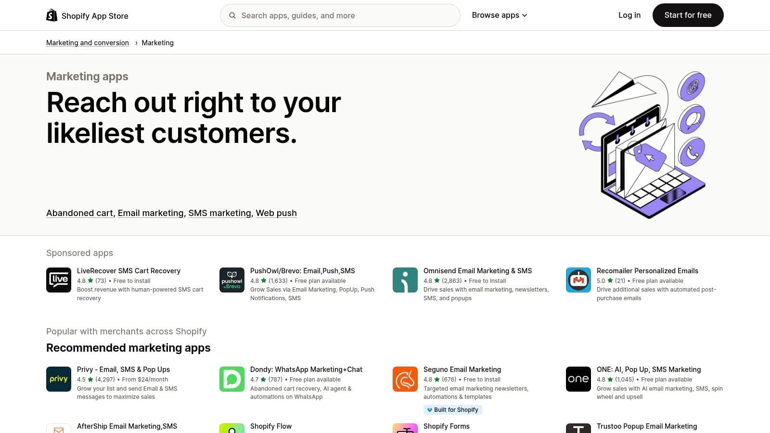Open the Shopify Flow app title
The image size is (770, 433).
pyautogui.click(x=271, y=426)
